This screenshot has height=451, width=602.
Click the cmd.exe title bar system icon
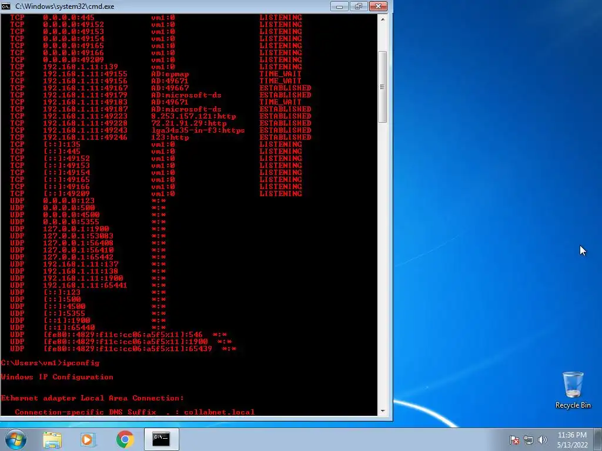point(6,6)
